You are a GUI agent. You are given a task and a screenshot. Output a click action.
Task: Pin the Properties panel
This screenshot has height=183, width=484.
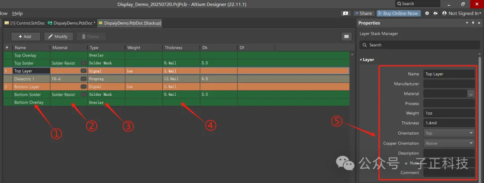coord(473,23)
